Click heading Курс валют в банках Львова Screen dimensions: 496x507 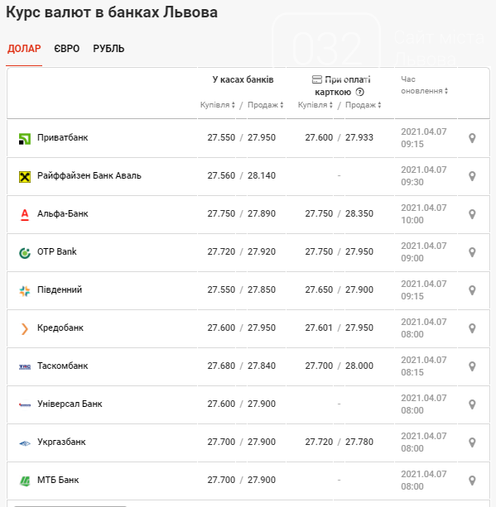[112, 12]
